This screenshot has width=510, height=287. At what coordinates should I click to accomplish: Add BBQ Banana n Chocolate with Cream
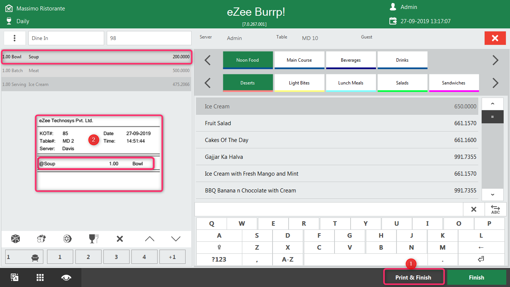pos(338,191)
